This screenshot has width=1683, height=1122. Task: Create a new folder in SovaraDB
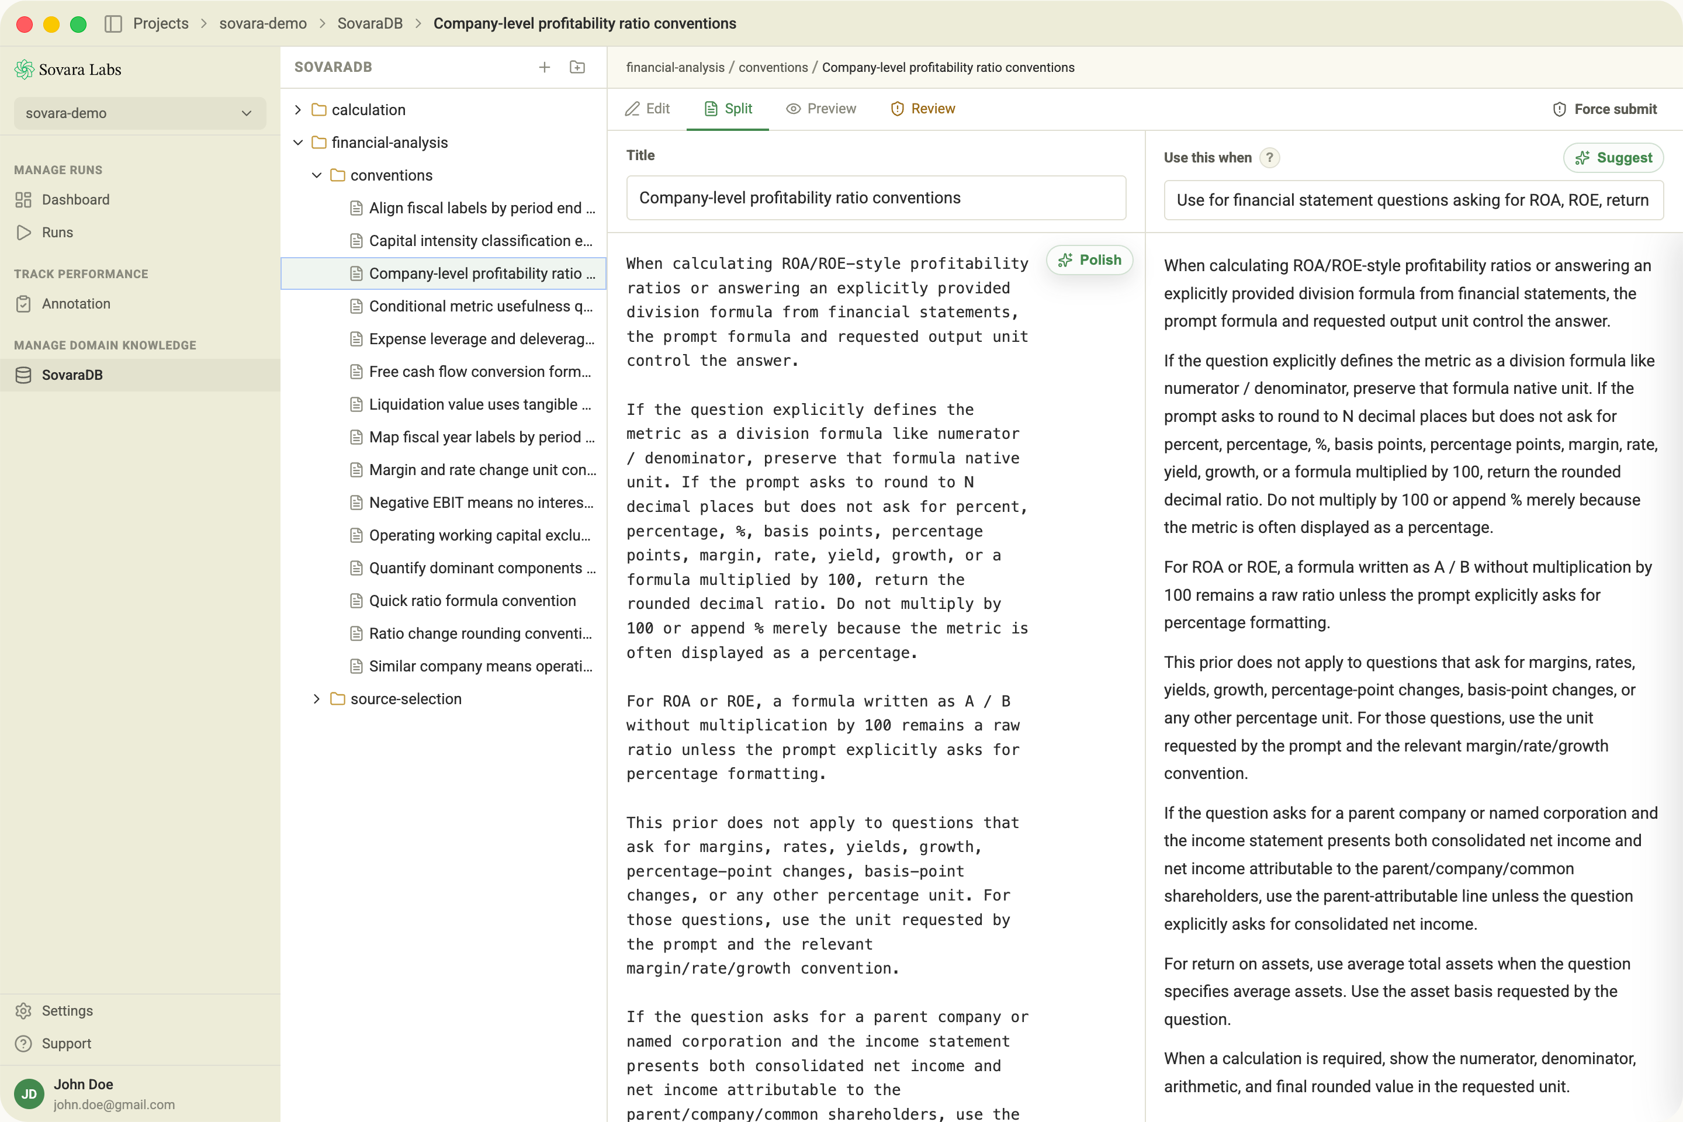click(x=577, y=67)
